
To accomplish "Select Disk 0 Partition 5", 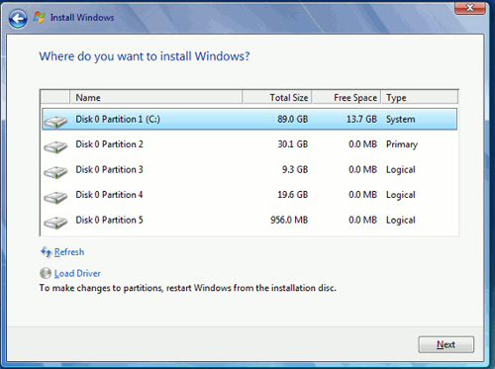I will [x=249, y=220].
